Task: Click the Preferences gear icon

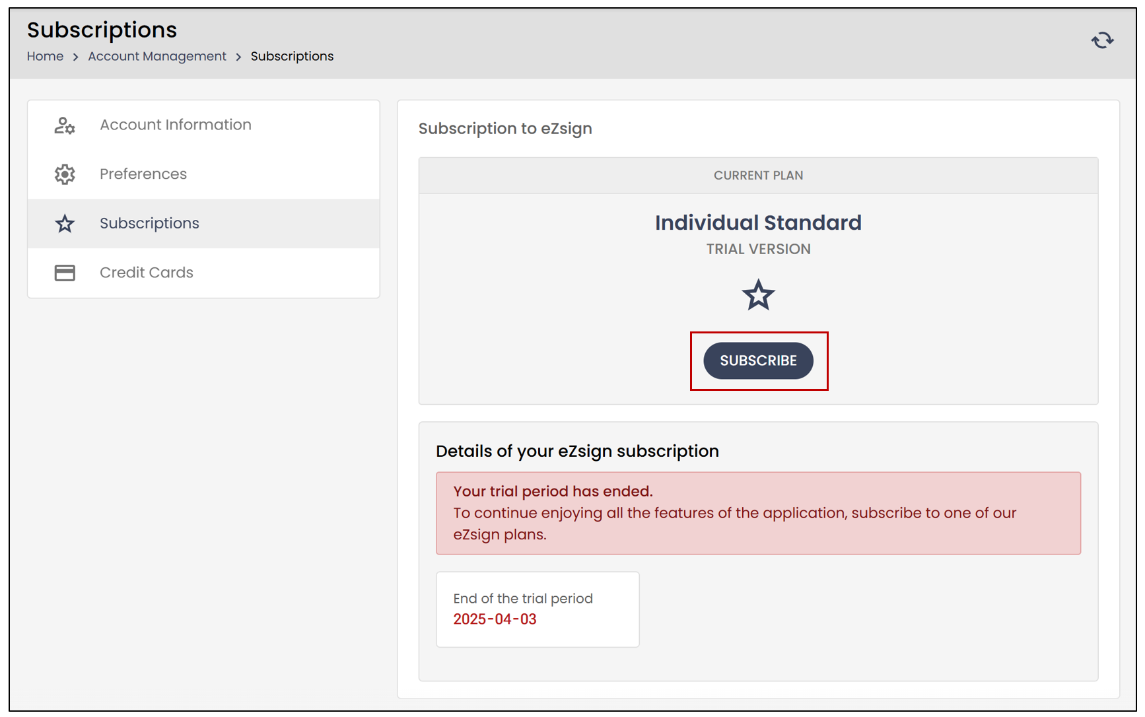Action: pyautogui.click(x=65, y=174)
